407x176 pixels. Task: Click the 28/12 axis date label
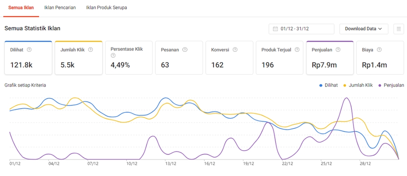(365, 164)
